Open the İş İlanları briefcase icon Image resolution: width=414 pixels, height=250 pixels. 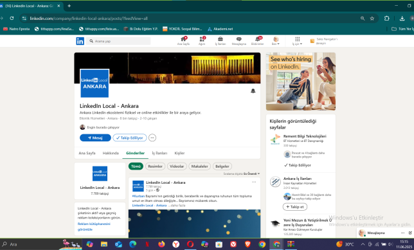(221, 41)
